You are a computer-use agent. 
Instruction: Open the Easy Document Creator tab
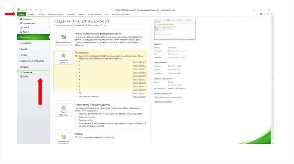point(121,14)
